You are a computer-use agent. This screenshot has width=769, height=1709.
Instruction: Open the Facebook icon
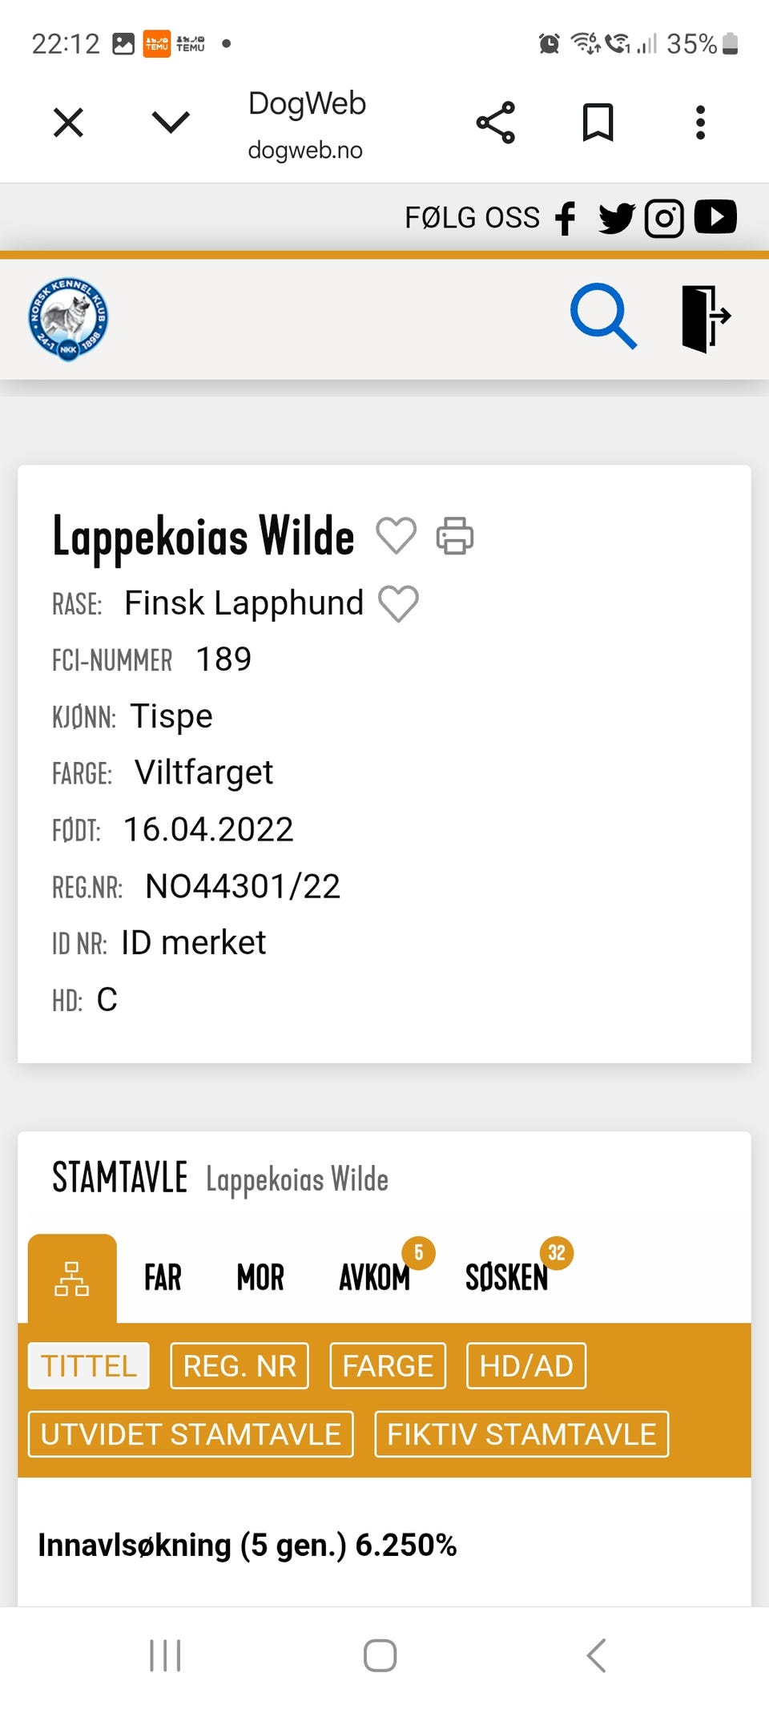(566, 218)
